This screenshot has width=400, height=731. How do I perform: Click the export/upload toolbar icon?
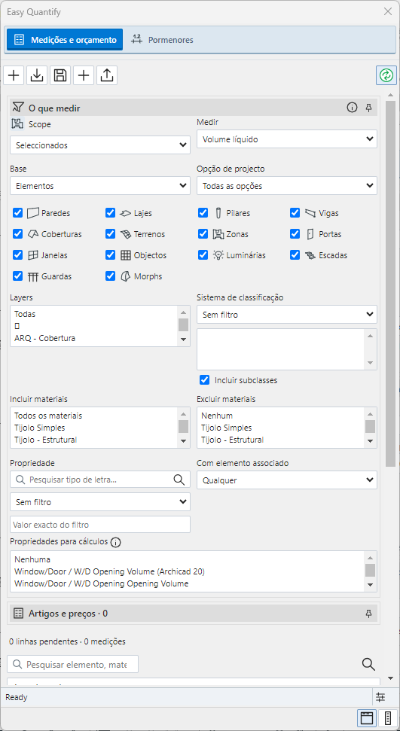[107, 75]
